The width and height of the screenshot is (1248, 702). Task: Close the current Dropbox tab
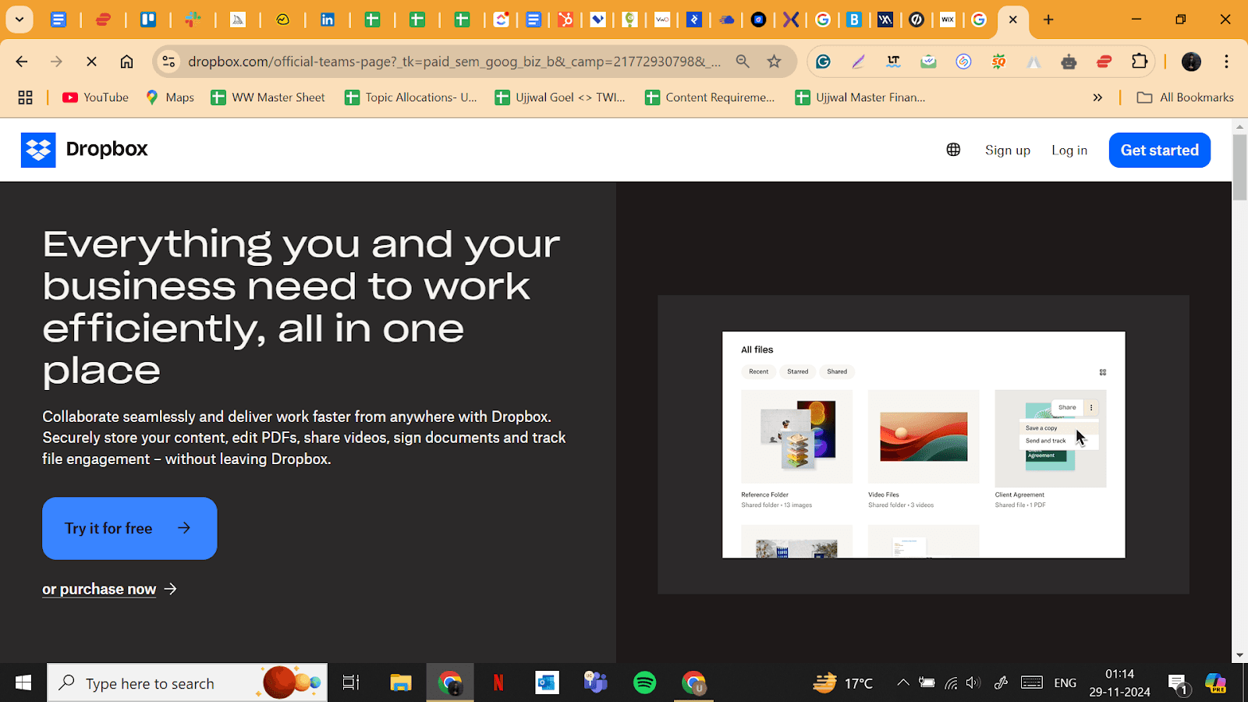tap(1012, 19)
